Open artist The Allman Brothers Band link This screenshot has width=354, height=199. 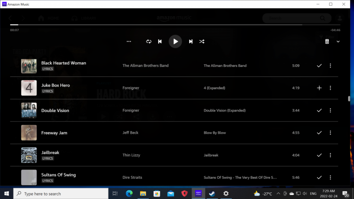(x=146, y=66)
